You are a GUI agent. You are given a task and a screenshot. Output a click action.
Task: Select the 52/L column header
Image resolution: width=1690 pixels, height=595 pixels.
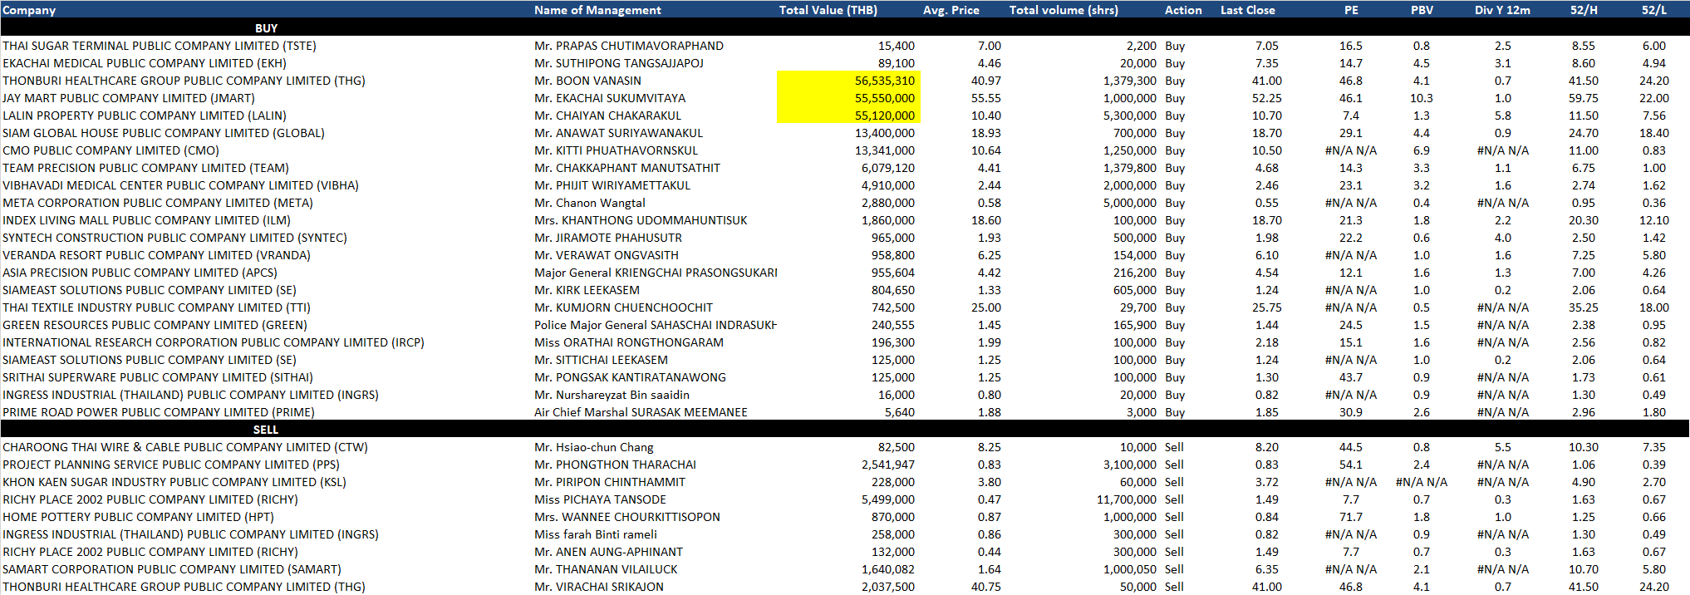tap(1654, 10)
